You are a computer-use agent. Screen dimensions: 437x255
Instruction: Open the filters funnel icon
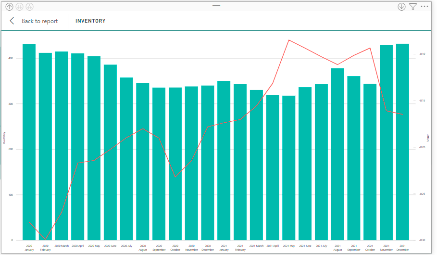coord(413,7)
